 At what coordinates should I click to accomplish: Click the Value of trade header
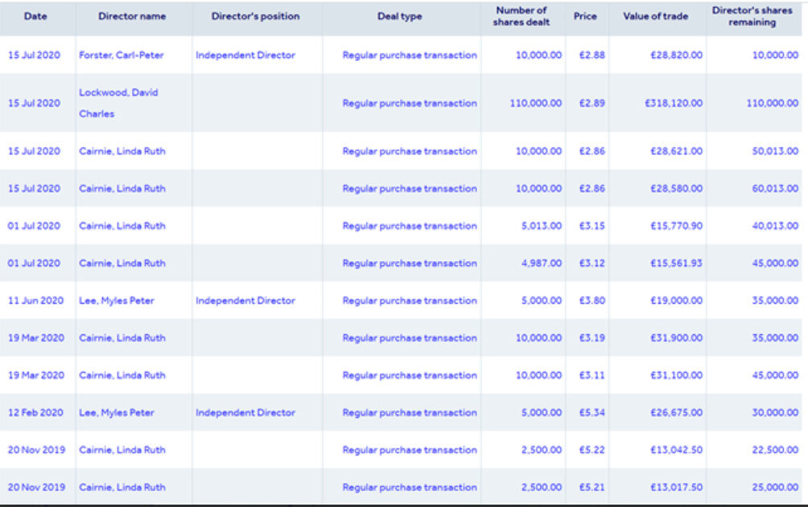click(x=655, y=17)
